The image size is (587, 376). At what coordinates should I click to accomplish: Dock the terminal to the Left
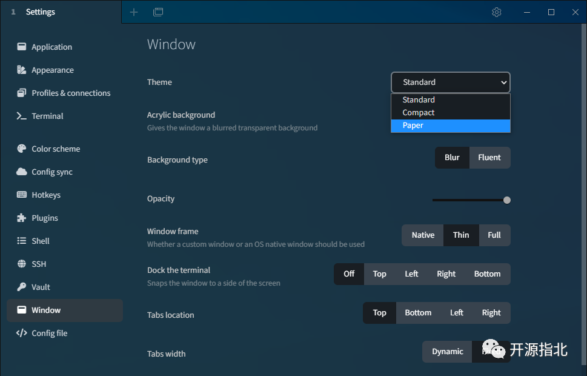(x=411, y=274)
